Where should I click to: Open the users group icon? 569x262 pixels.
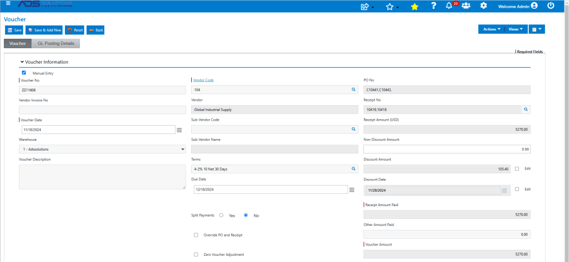coord(466,6)
